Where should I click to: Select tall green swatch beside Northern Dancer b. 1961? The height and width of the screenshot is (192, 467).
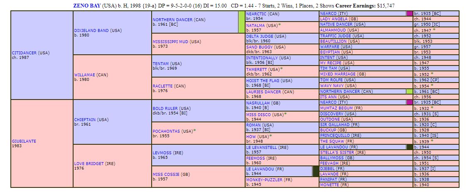point(241,22)
